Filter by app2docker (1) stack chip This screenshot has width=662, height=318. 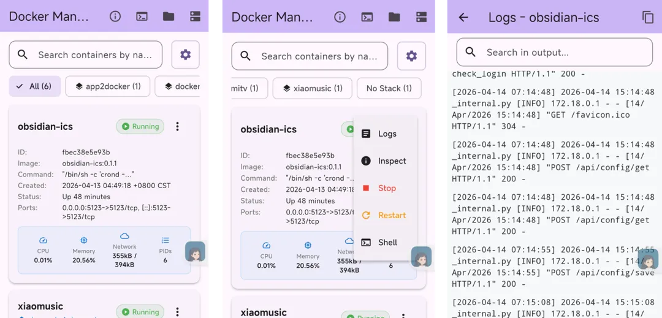pos(108,86)
